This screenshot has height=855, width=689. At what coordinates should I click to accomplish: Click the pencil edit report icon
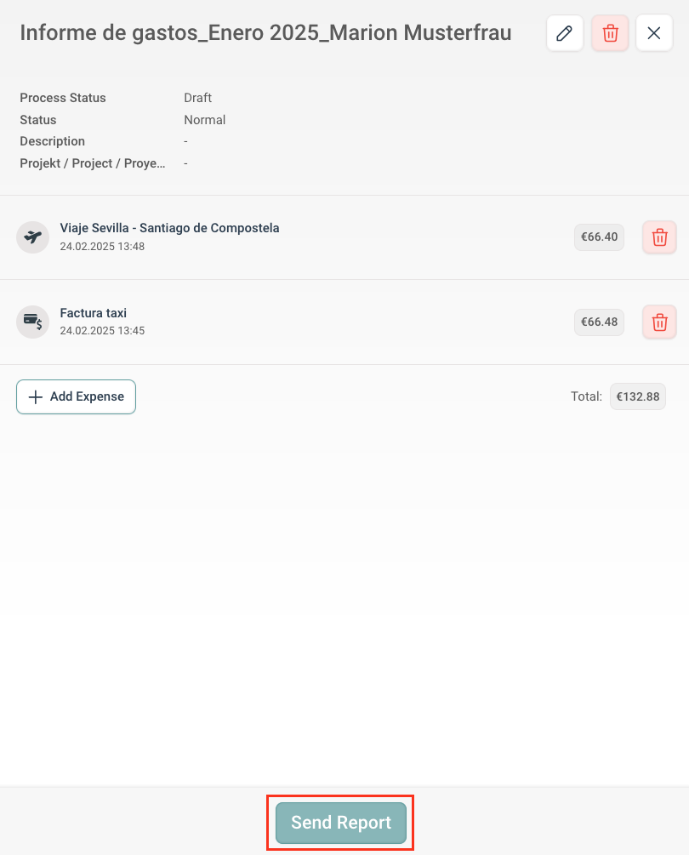coord(564,33)
